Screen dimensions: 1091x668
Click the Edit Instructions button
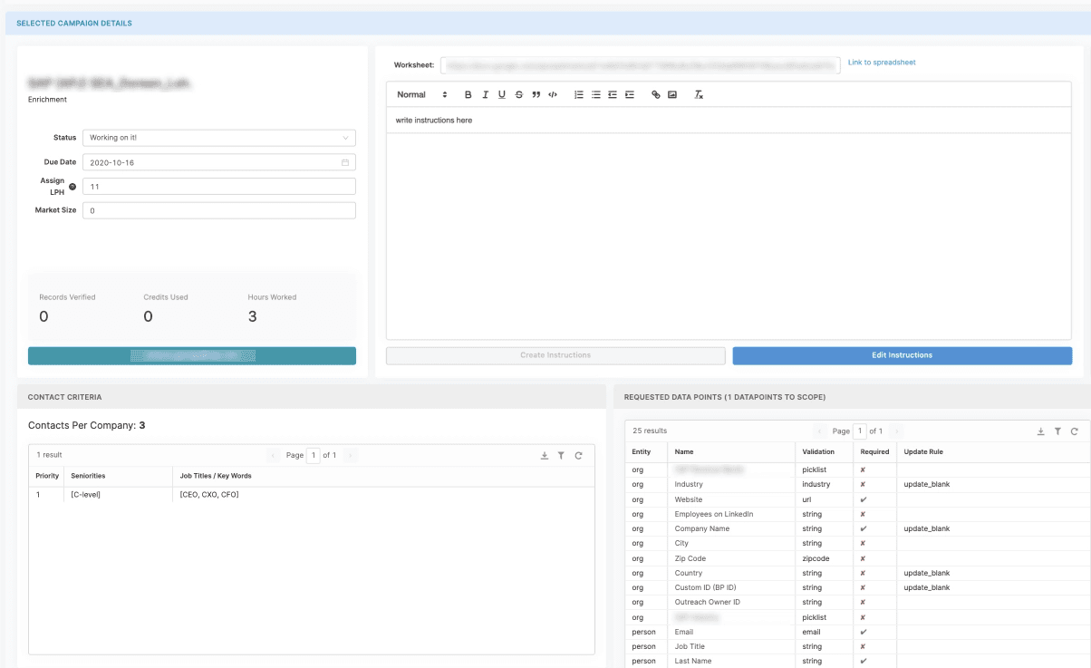[x=902, y=355]
